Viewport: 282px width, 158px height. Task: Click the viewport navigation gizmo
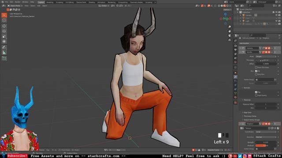point(225,18)
